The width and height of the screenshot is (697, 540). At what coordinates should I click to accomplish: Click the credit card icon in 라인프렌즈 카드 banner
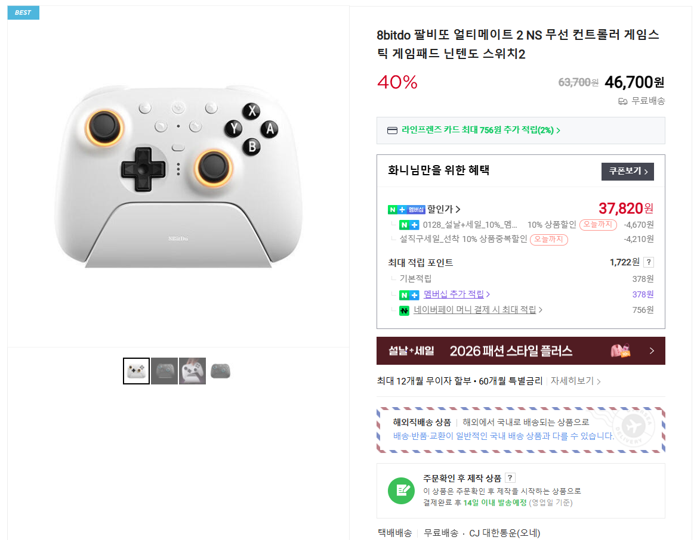pyautogui.click(x=392, y=131)
